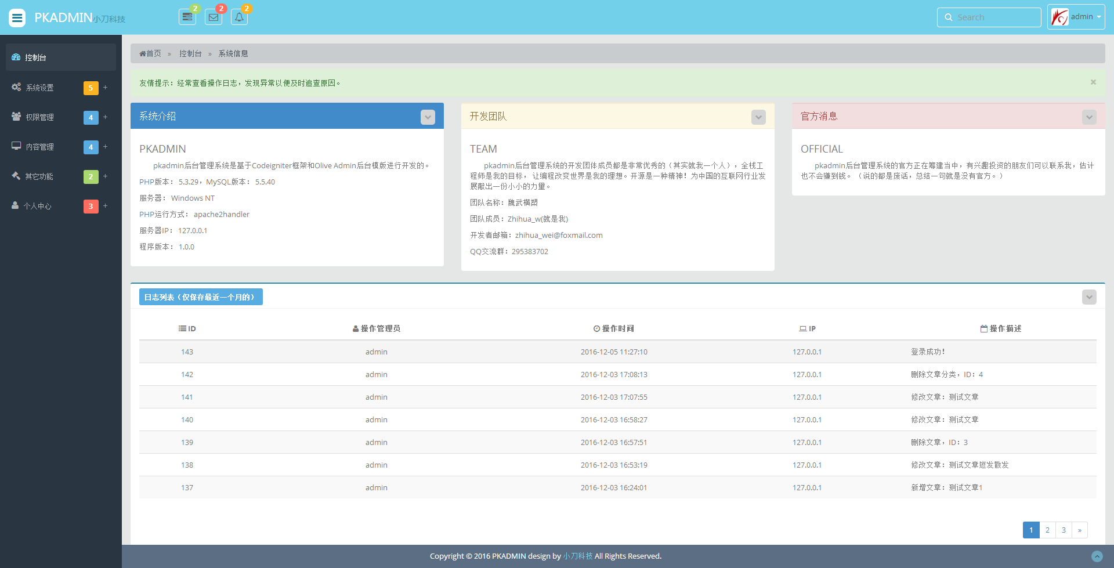Dismiss the 友情提示 alert banner
The height and width of the screenshot is (568, 1114).
tap(1093, 82)
